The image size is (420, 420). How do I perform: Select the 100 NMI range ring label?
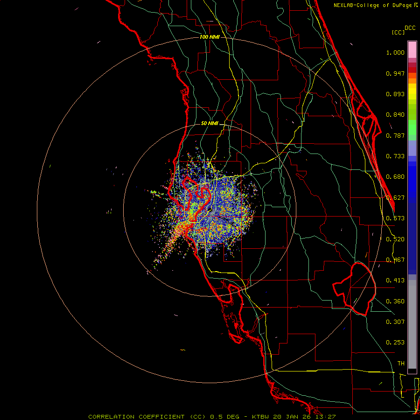click(x=210, y=37)
